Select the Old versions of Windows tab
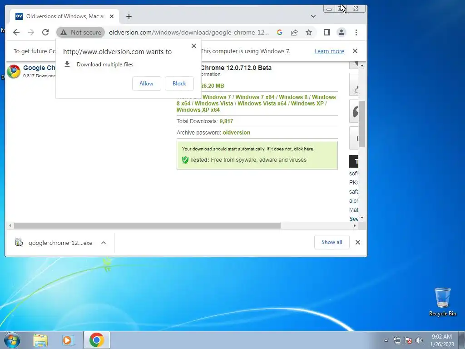Screen dimensions: 465x349 click(x=64, y=16)
